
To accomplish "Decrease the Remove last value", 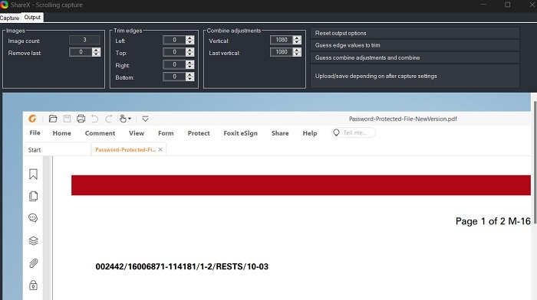I will (96, 54).
